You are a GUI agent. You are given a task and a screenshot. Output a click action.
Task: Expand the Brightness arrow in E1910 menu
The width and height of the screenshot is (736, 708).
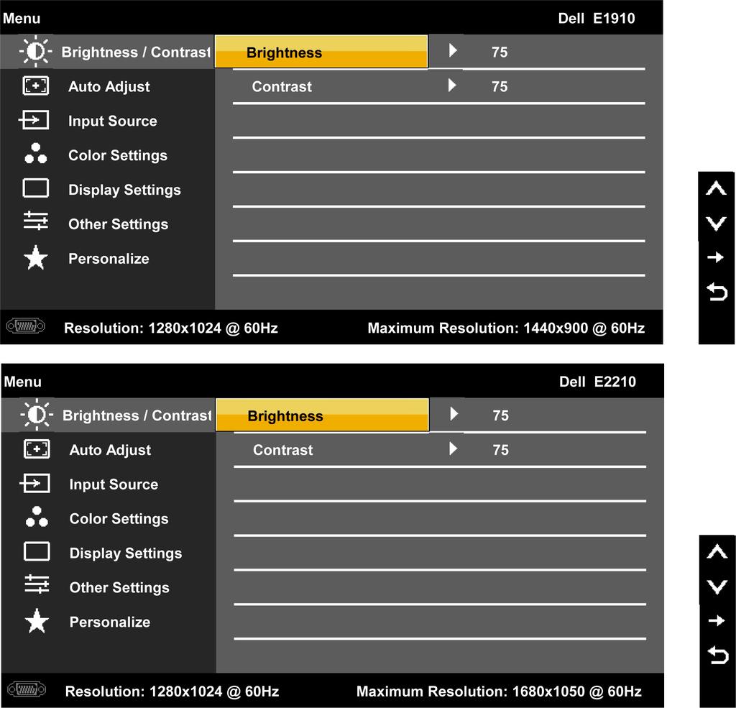(453, 50)
